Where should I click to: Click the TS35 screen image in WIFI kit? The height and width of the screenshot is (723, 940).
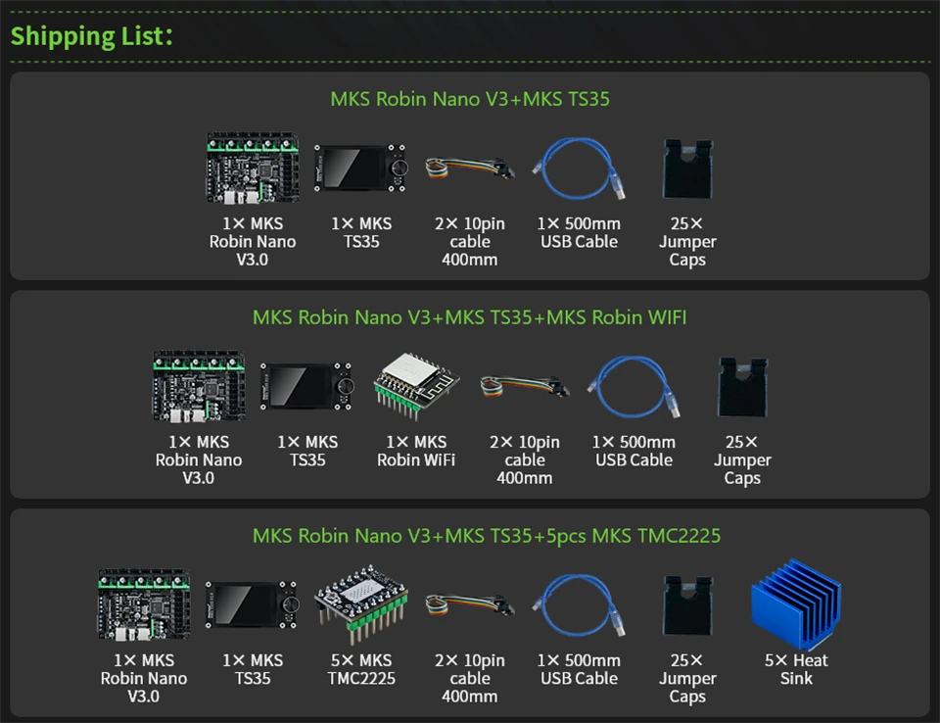tap(306, 386)
